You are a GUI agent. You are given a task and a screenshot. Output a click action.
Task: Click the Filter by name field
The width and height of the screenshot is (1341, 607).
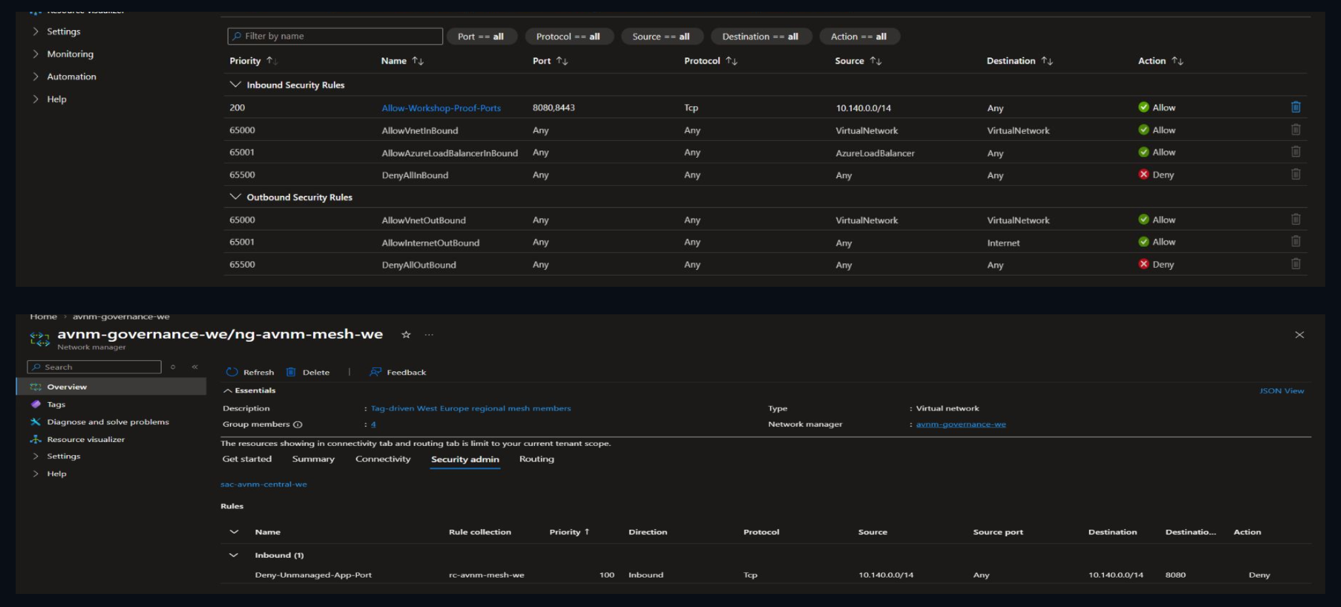pos(335,36)
